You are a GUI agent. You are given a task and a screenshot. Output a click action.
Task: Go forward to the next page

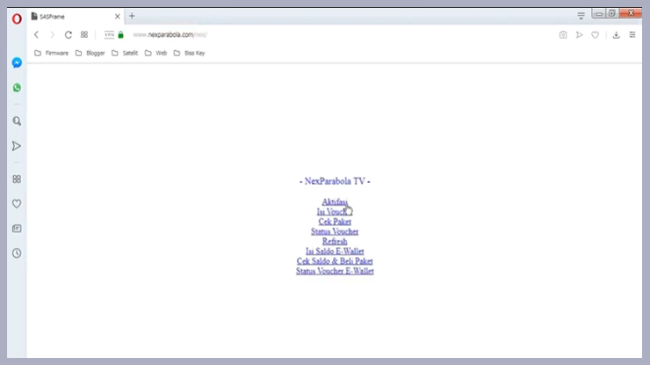[52, 35]
